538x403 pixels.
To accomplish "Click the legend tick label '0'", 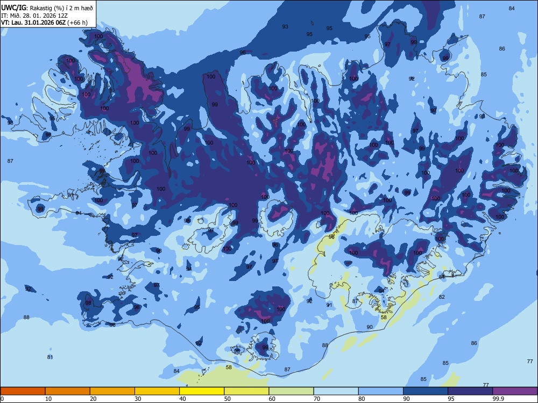I will 2,399.
